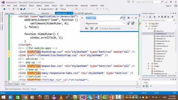Open the ARCHITECTURE menu
Screen dimensions: 178x100
point(72,6)
